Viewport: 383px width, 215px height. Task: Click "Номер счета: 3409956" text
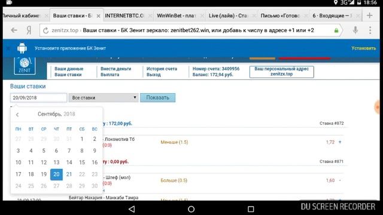(x=216, y=69)
